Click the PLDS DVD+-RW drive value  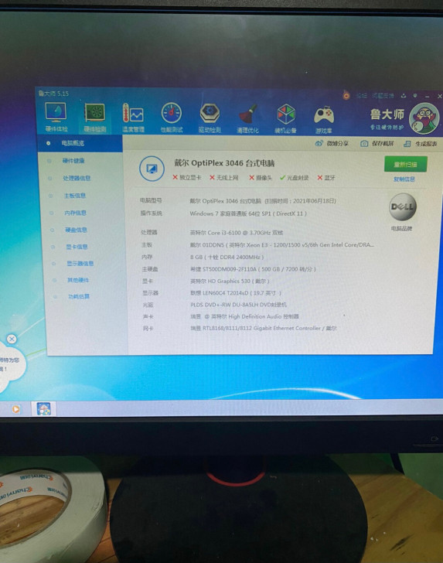tap(238, 305)
